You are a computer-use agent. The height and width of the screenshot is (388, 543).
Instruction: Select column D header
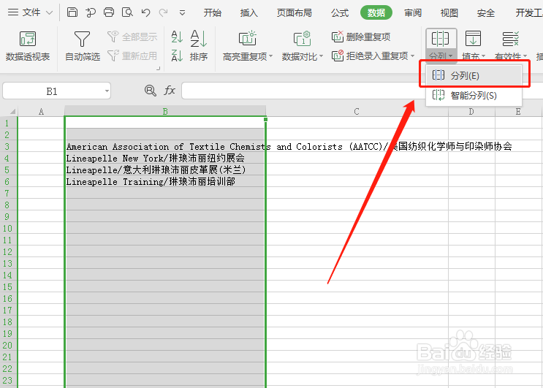pyautogui.click(x=471, y=112)
